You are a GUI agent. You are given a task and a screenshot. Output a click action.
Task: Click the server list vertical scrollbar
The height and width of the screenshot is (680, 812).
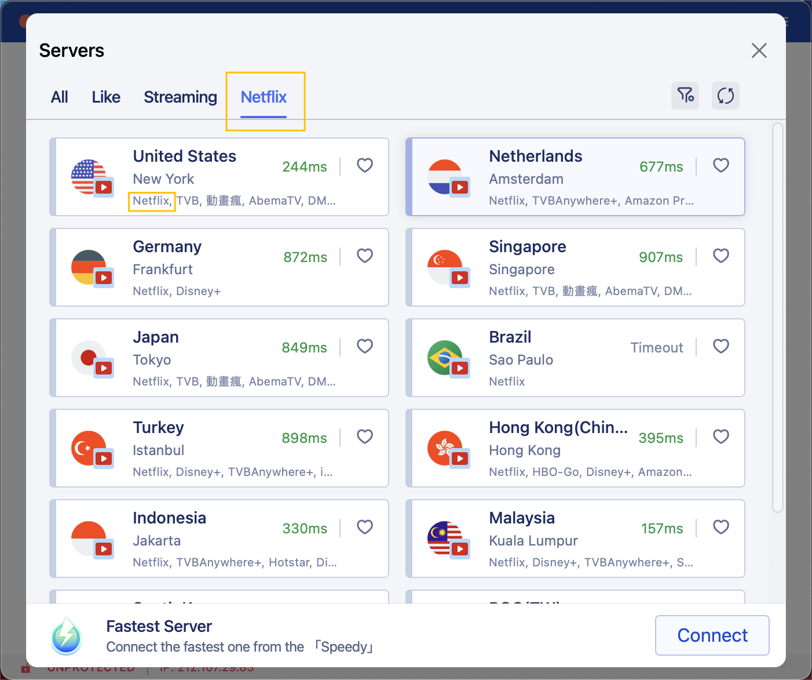coord(778,318)
